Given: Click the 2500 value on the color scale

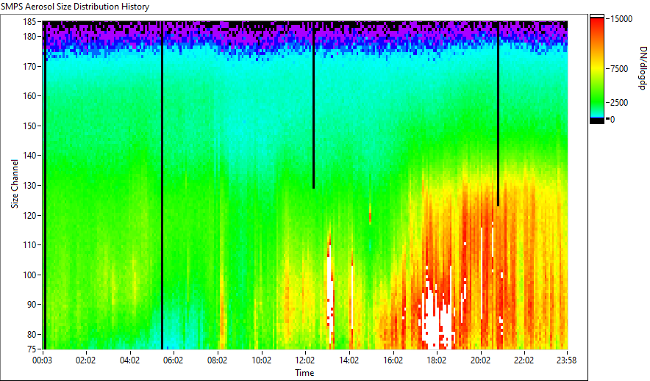Looking at the screenshot, I should [619, 103].
